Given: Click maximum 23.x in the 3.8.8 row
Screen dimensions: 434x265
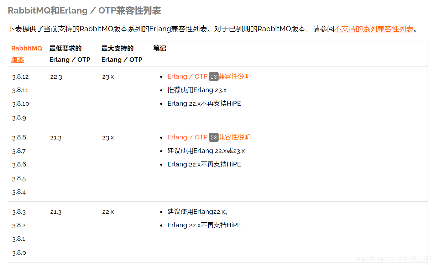Looking at the screenshot, I should coord(108,137).
